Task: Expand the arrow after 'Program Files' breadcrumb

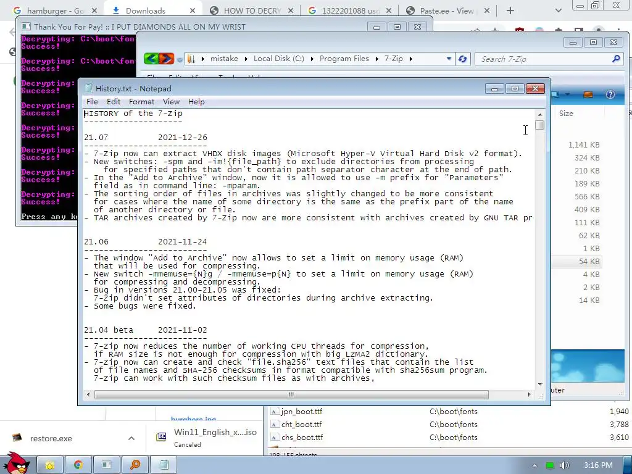Action: pyautogui.click(x=376, y=59)
